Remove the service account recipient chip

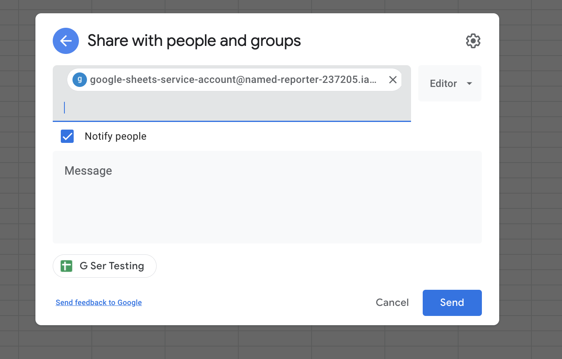(x=393, y=79)
